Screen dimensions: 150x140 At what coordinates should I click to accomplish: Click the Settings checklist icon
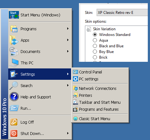(14, 74)
